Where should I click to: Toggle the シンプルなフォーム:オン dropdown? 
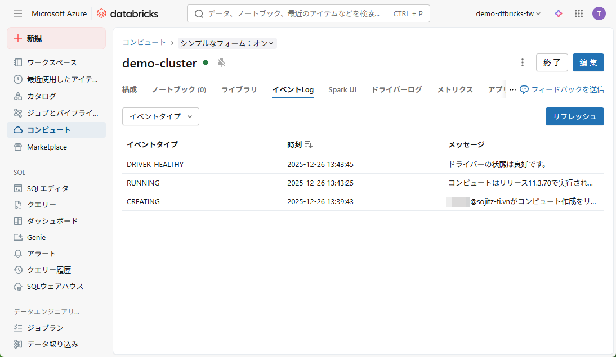[x=227, y=43]
